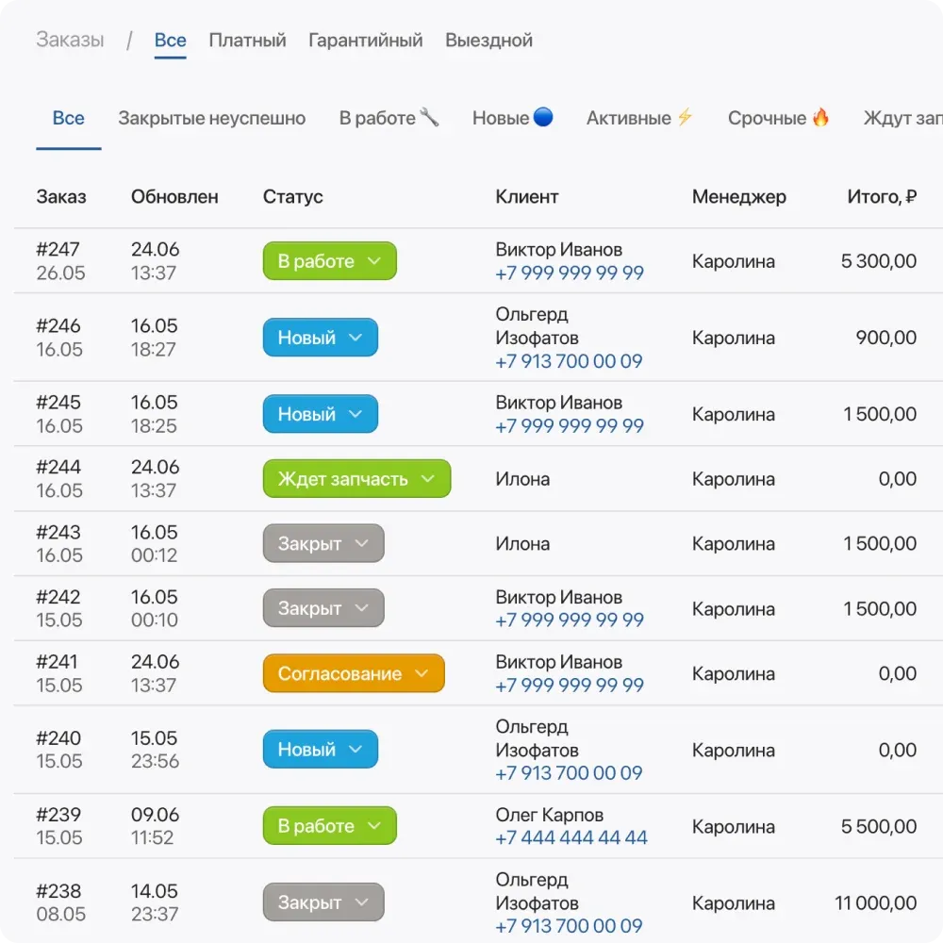Screen dimensions: 943x943
Task: Open the 'В работе' tab with wrench icon
Action: pyautogui.click(x=389, y=118)
